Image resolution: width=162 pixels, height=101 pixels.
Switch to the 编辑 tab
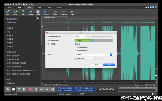pyautogui.click(x=19, y=7)
